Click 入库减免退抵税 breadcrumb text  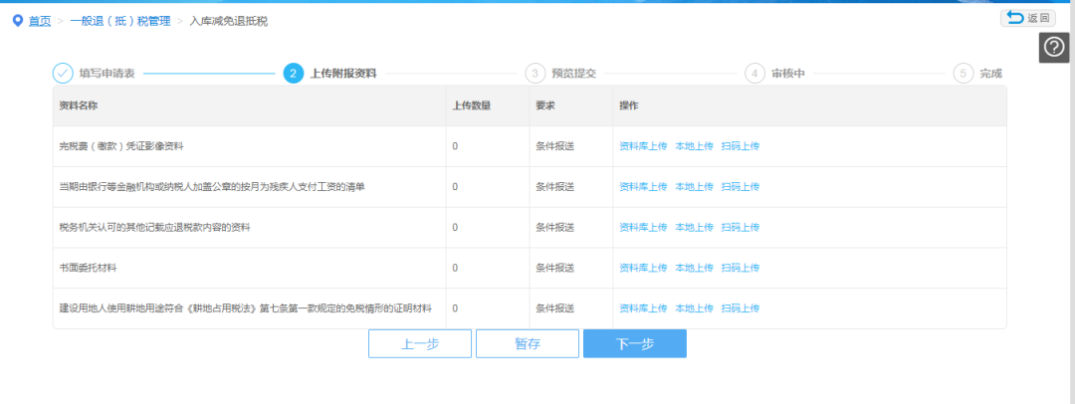(x=228, y=21)
